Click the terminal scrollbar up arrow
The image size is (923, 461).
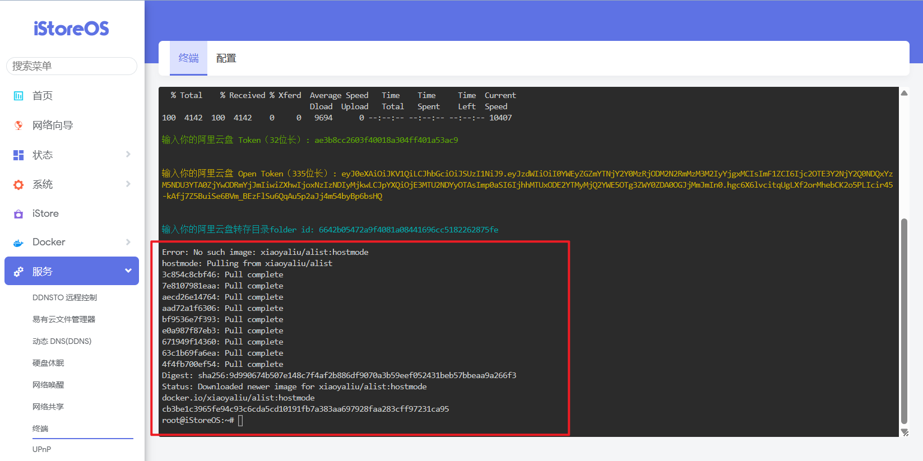click(904, 93)
